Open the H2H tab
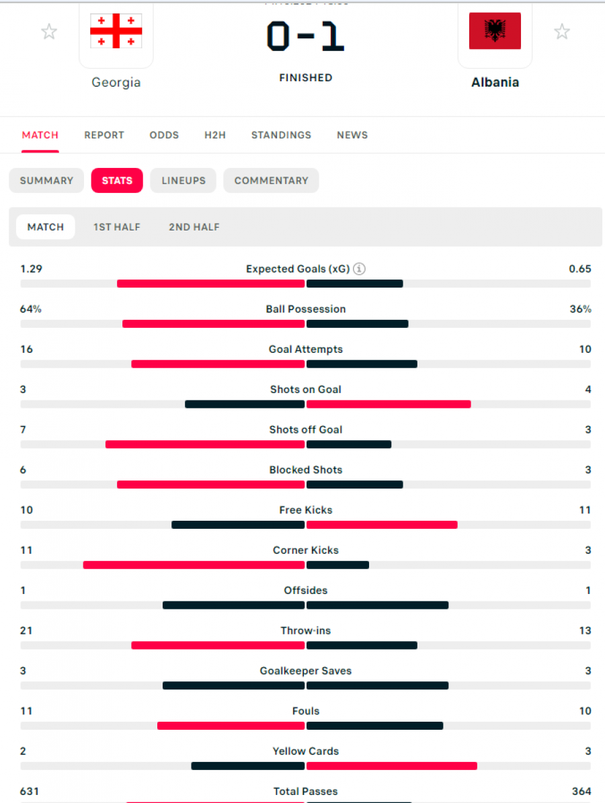The image size is (605, 803). point(215,135)
